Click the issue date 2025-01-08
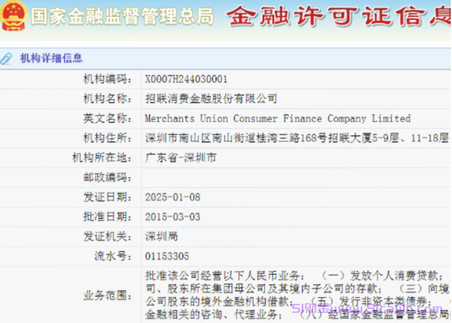The image size is (452, 323). point(173,197)
